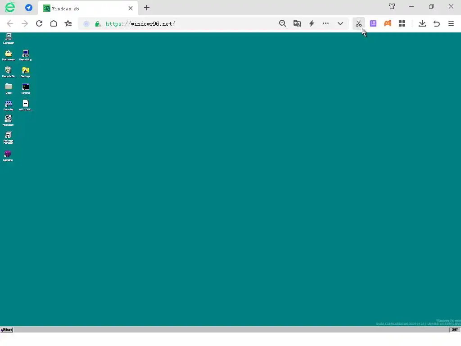This screenshot has width=461, height=346.
Task: Open the Report Bug shortcut
Action: tap(26, 55)
